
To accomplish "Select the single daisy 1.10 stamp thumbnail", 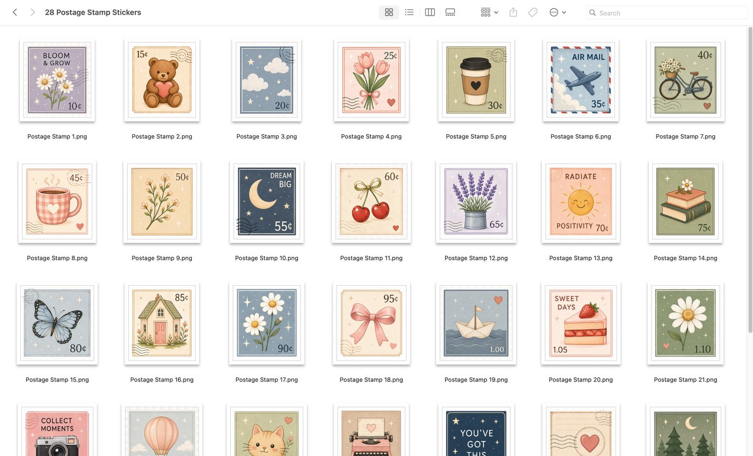I will click(686, 323).
